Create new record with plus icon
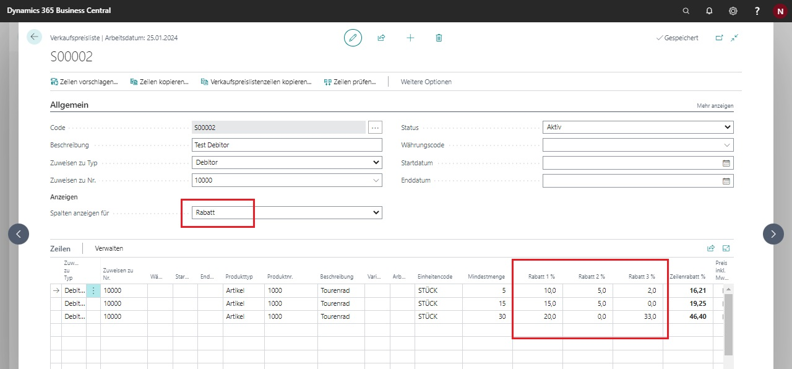The height and width of the screenshot is (369, 792). coord(410,38)
